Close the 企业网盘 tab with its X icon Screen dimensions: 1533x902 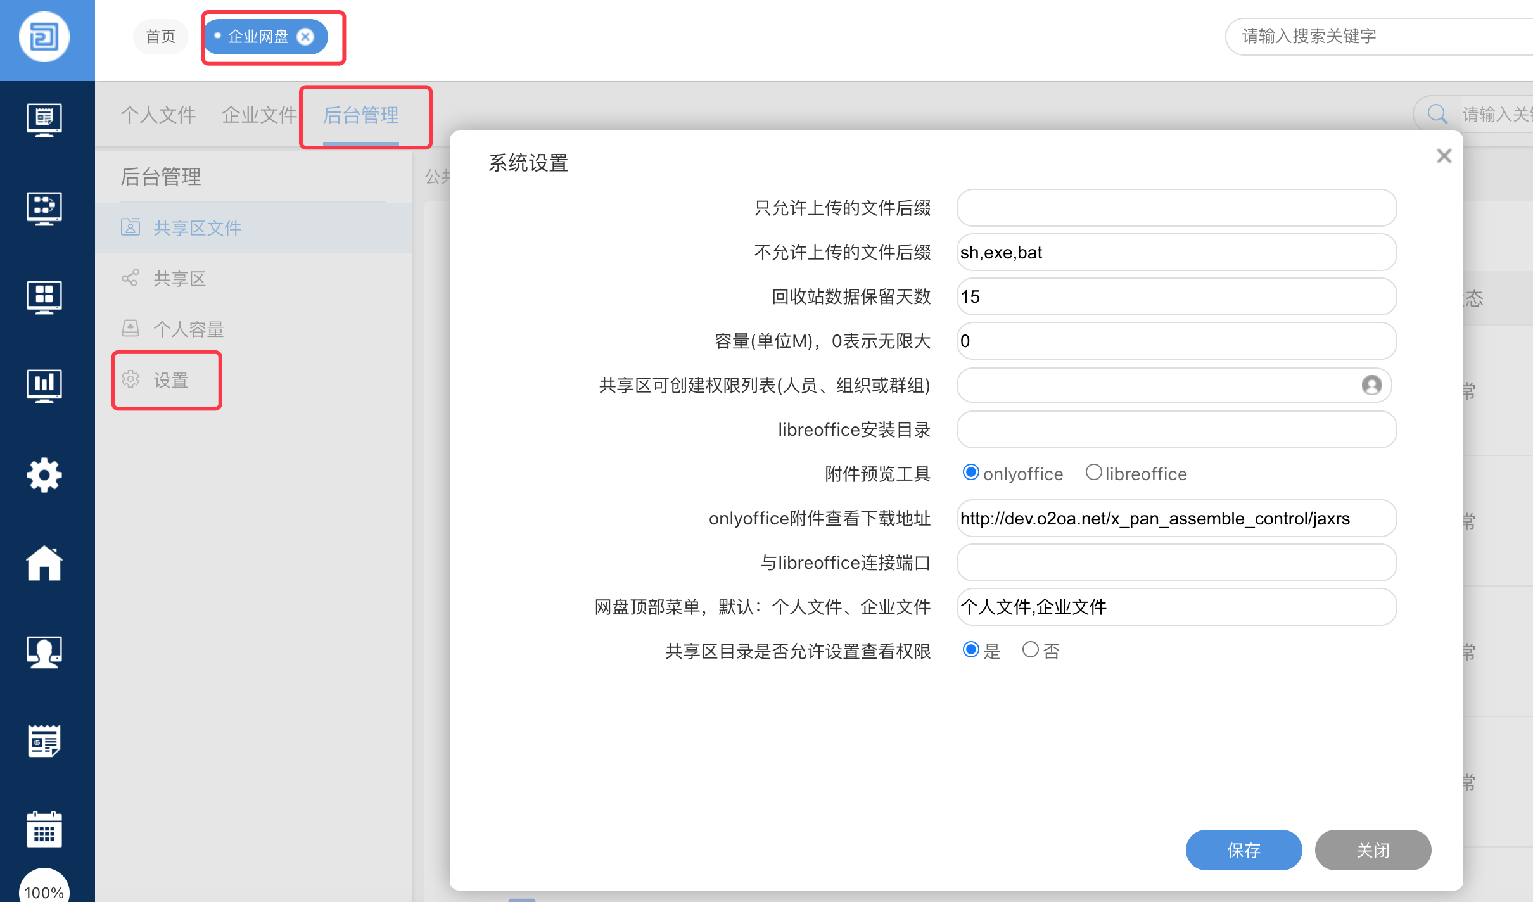(x=305, y=37)
